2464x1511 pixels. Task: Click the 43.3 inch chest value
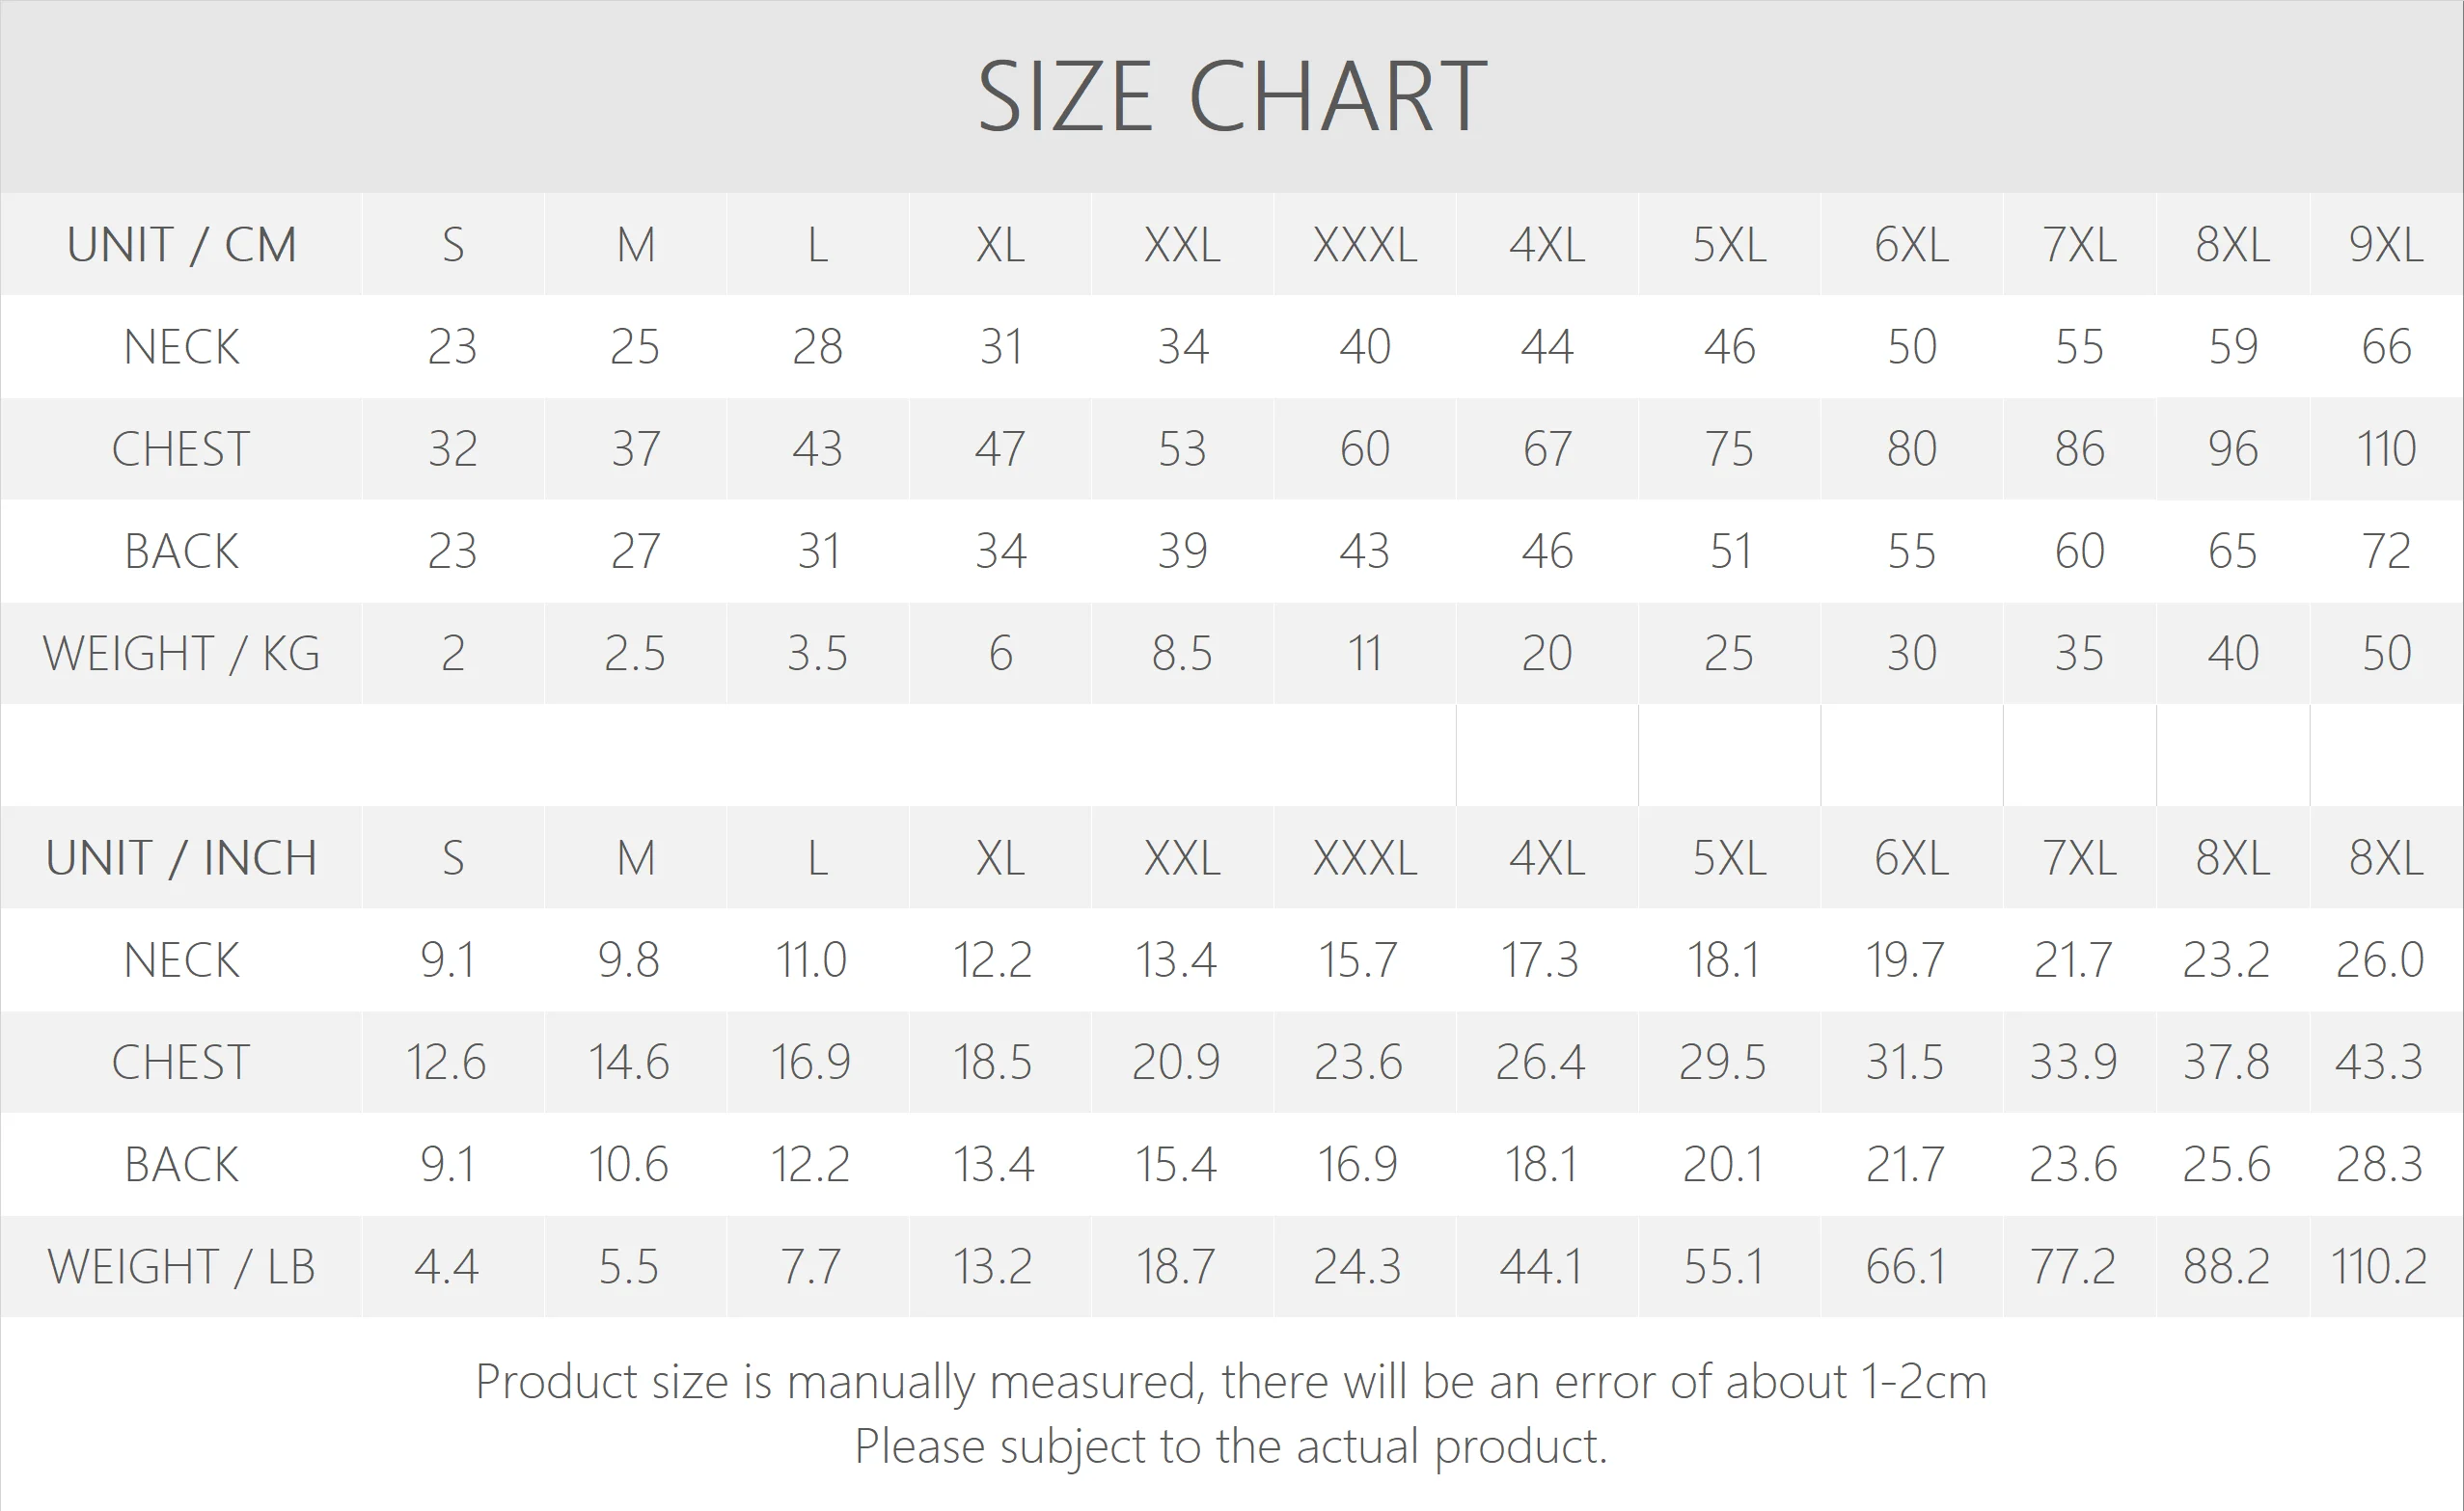point(2379,1062)
